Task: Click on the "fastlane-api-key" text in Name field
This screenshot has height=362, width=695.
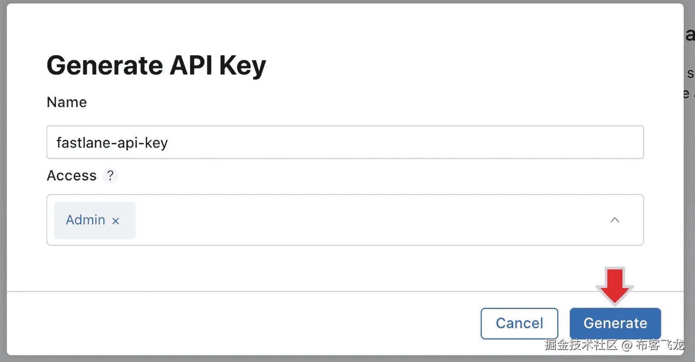Action: (x=112, y=143)
